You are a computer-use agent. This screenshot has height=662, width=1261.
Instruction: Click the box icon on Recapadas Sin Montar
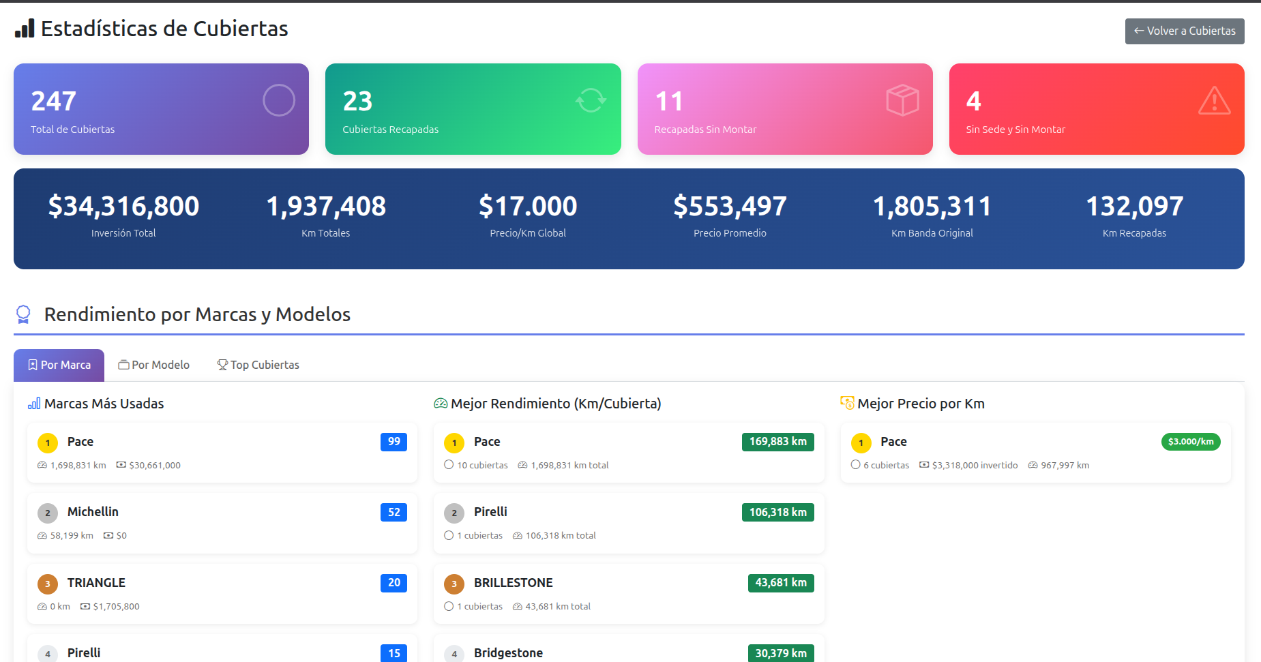[902, 100]
